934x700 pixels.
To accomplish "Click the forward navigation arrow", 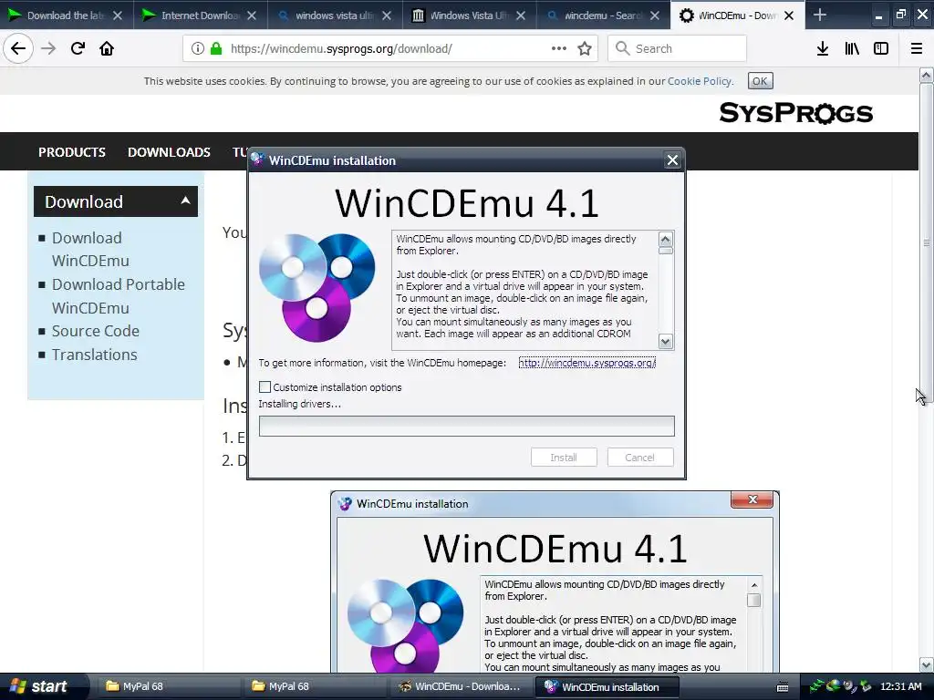I will [48, 48].
